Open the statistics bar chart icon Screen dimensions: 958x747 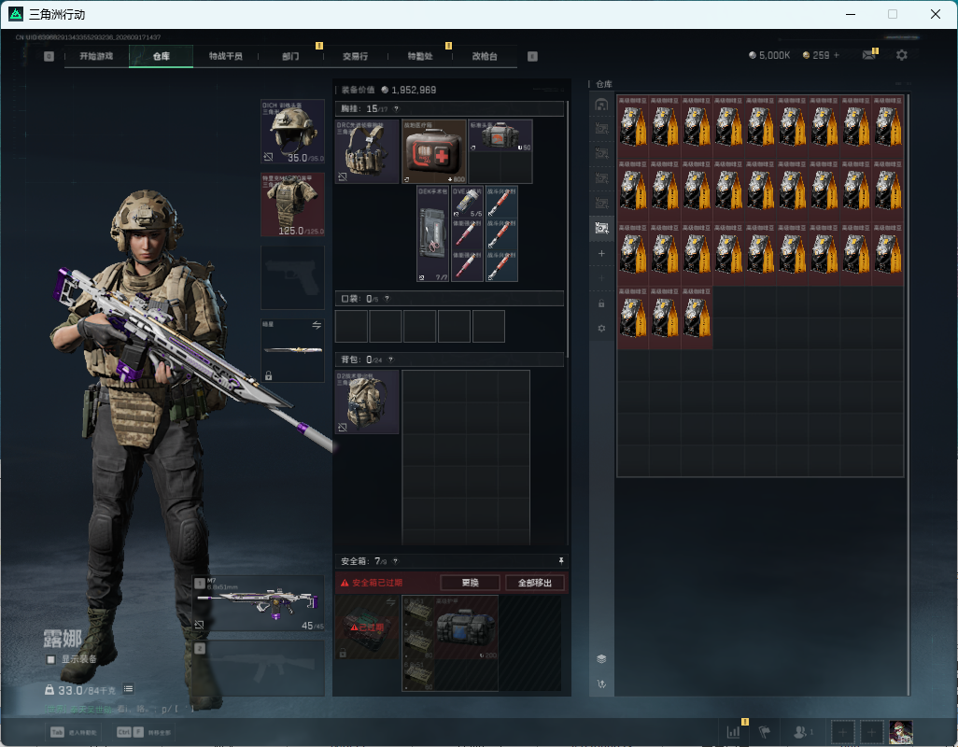733,732
